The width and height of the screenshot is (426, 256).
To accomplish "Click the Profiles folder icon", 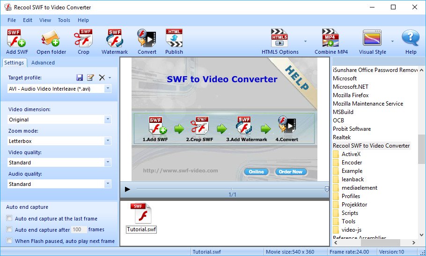I will [336, 196].
